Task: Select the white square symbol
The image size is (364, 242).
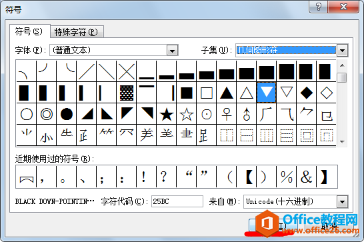Action: pyautogui.click(x=207, y=93)
